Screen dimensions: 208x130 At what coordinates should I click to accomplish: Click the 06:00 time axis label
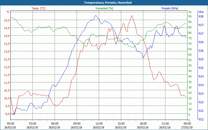pos(55,124)
